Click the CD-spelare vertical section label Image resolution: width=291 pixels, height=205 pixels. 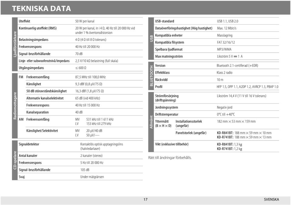coord(15,160)
